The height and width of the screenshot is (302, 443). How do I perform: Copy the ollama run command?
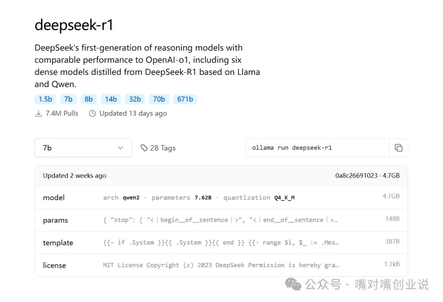pos(398,148)
